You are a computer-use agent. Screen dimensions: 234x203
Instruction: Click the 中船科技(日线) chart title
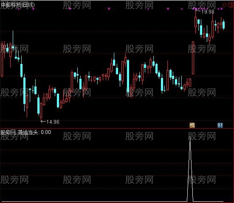point(17,5)
